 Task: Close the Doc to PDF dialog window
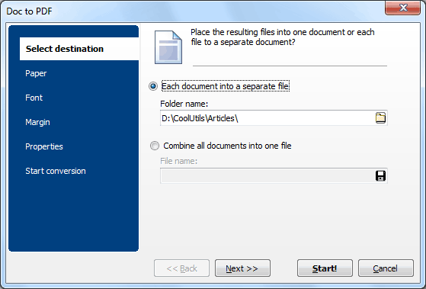(x=403, y=8)
